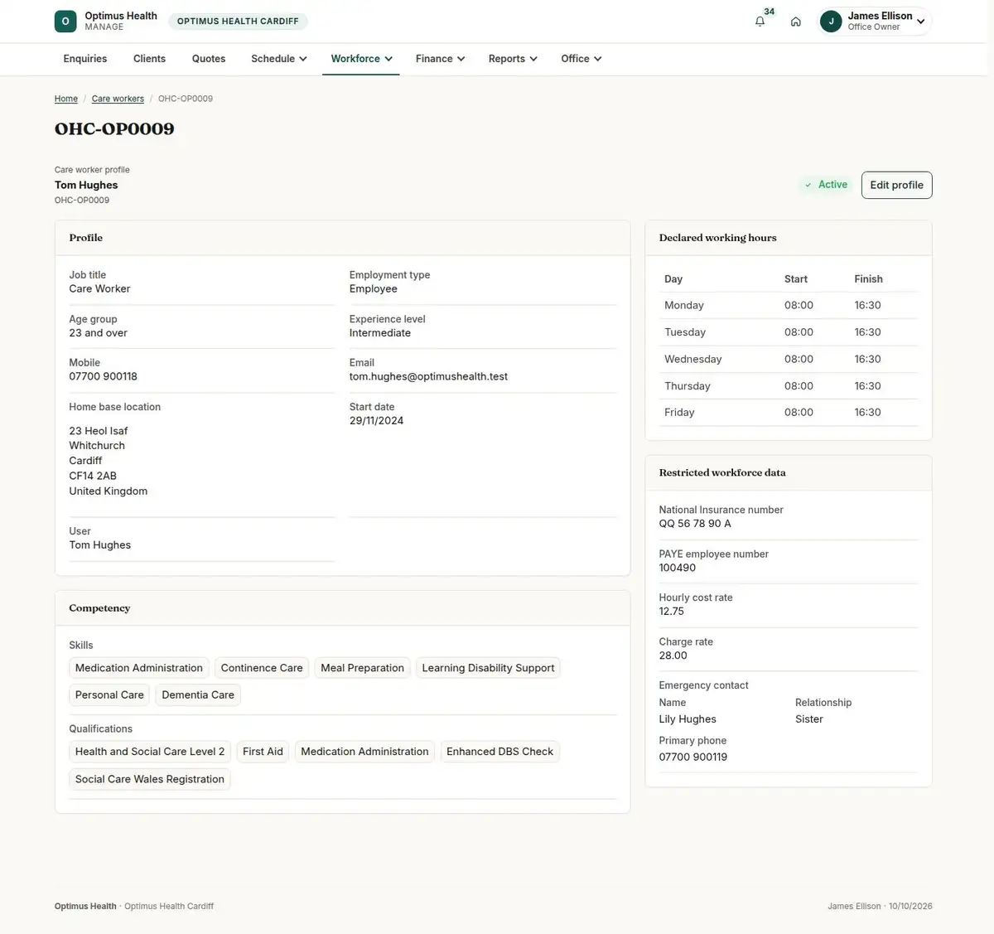Click the start date 29/11/2024
The width and height of the screenshot is (994, 934).
[x=377, y=420]
